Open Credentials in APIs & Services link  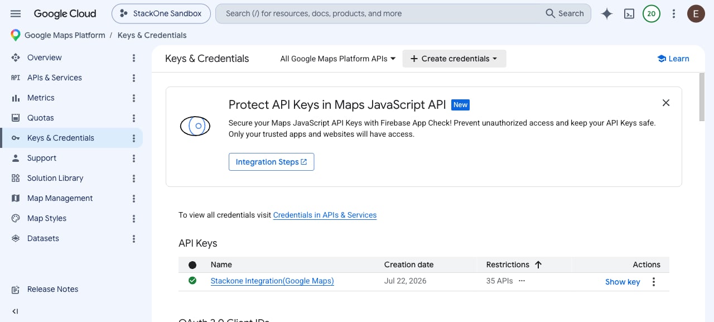coord(325,215)
